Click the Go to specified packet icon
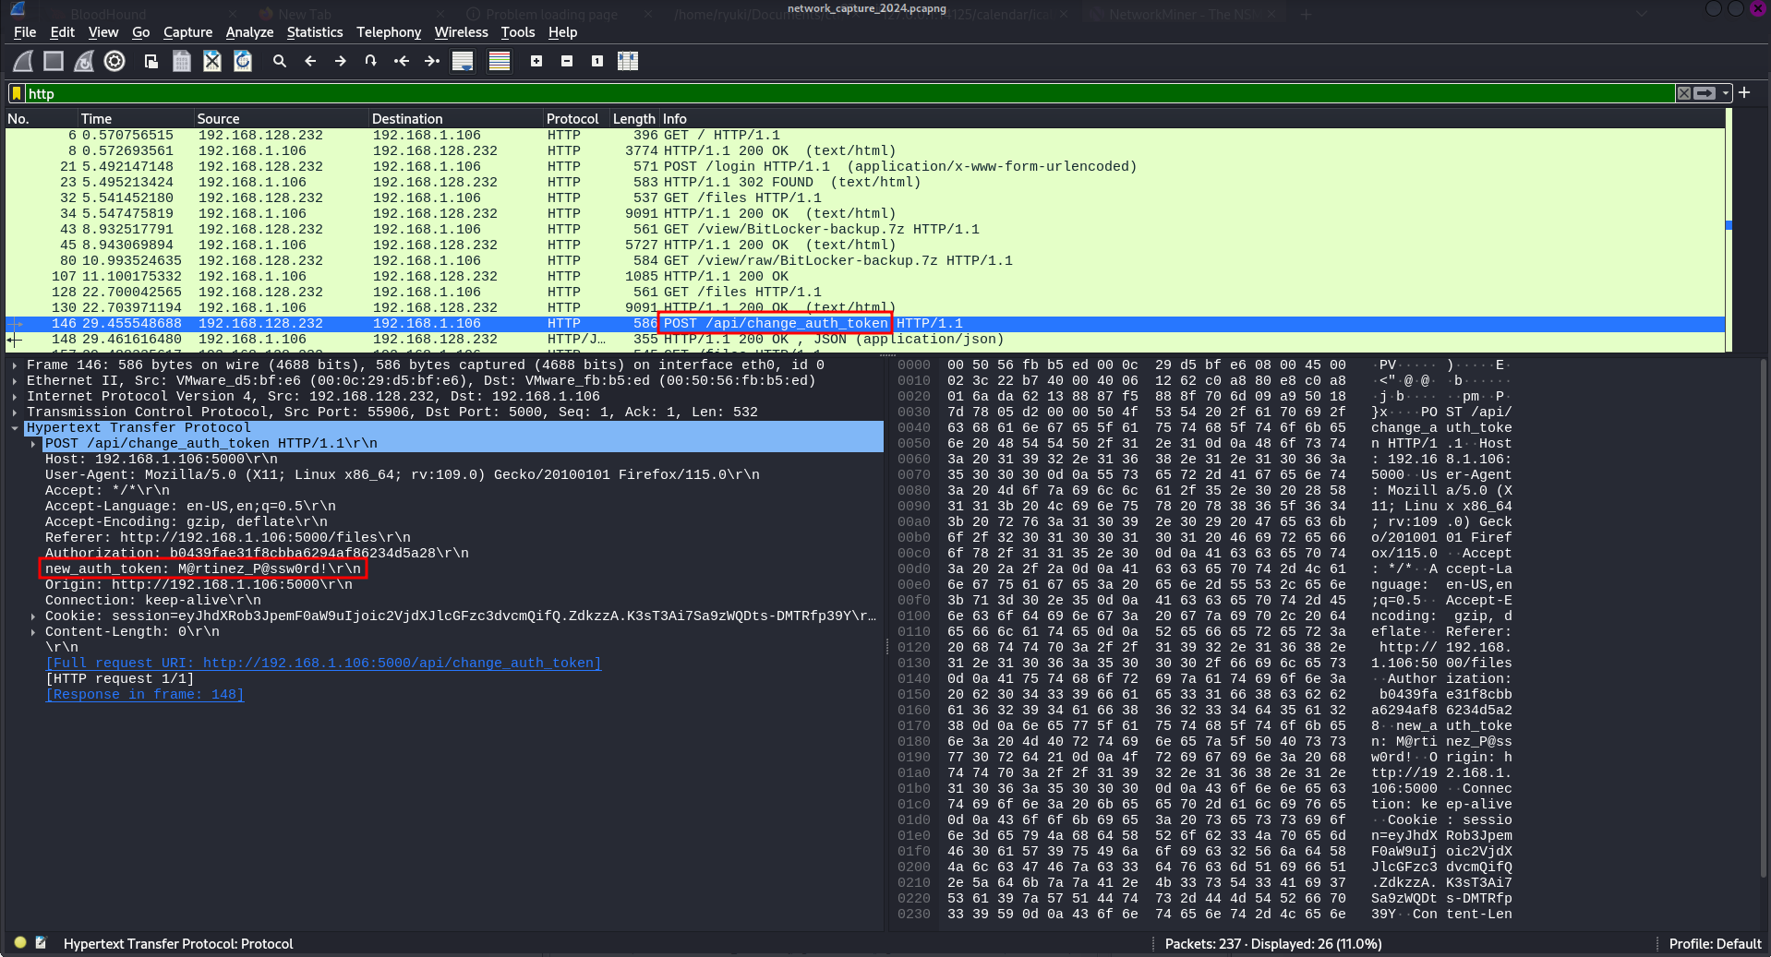The width and height of the screenshot is (1771, 957). 371,61
